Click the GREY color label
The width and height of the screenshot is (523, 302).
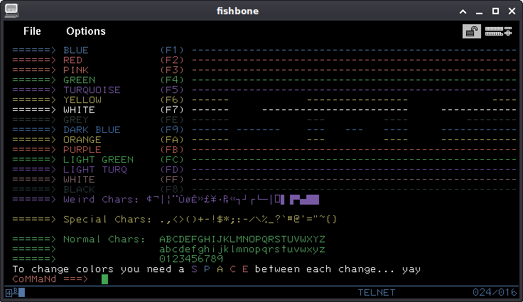point(76,120)
